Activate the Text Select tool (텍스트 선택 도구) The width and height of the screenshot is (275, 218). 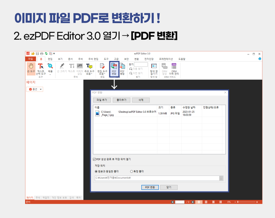pyautogui.click(x=41, y=69)
